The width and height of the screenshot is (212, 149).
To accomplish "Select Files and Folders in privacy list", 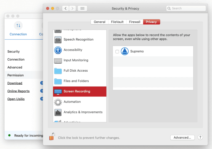I will pos(79,81).
